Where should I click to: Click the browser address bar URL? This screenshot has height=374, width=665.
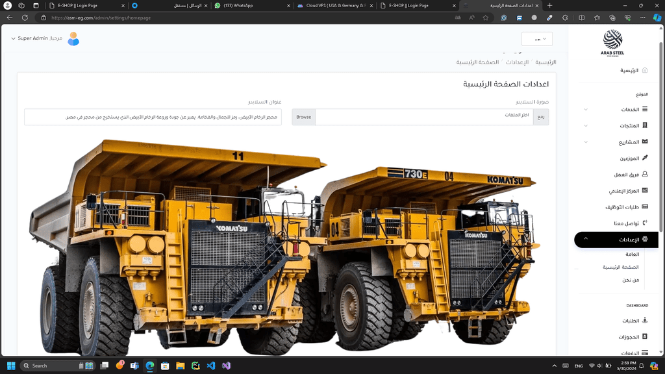click(x=101, y=18)
